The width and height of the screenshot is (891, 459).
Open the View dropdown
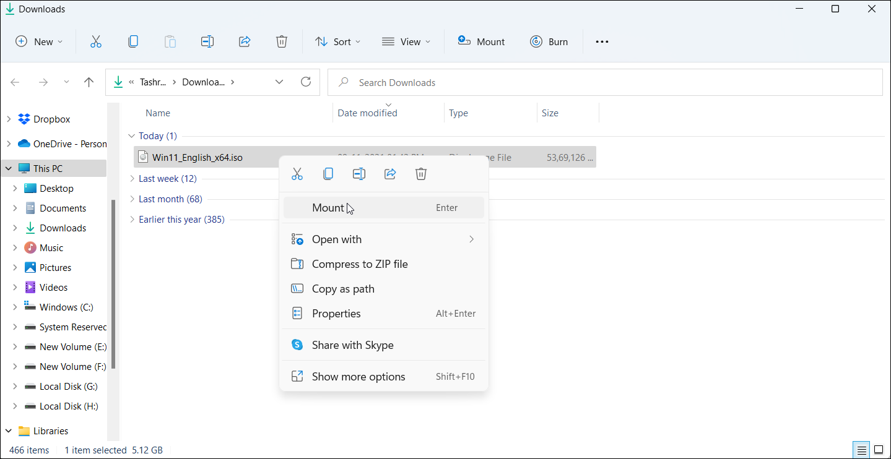click(x=406, y=41)
